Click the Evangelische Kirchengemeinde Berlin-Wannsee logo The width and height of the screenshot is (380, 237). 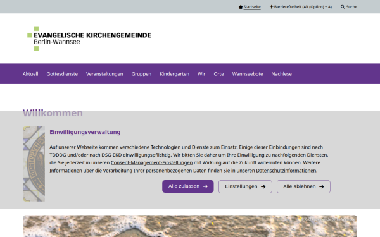(x=89, y=39)
